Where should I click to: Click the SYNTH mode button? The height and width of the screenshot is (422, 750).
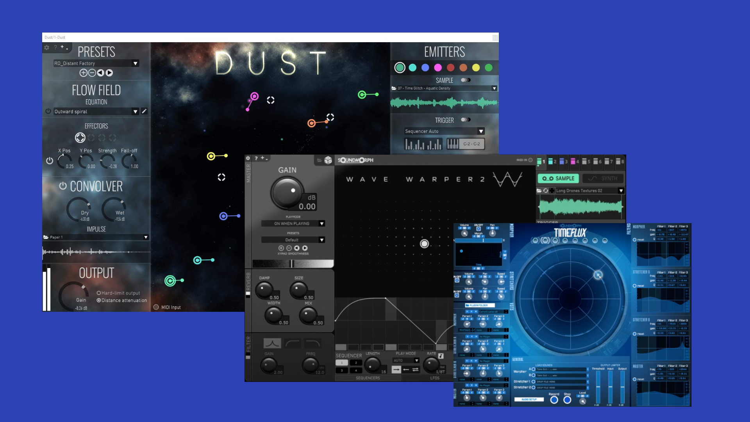pos(603,179)
